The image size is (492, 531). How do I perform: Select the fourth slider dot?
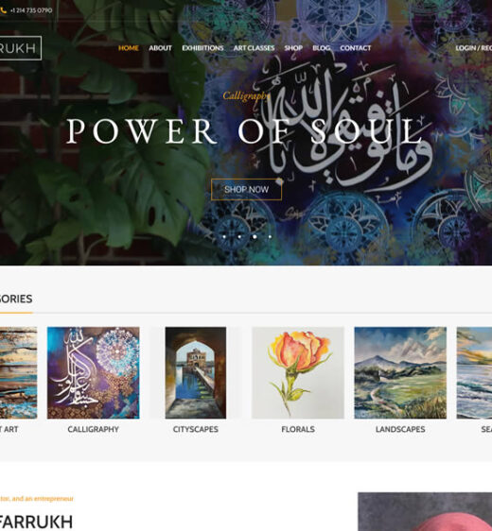(270, 237)
